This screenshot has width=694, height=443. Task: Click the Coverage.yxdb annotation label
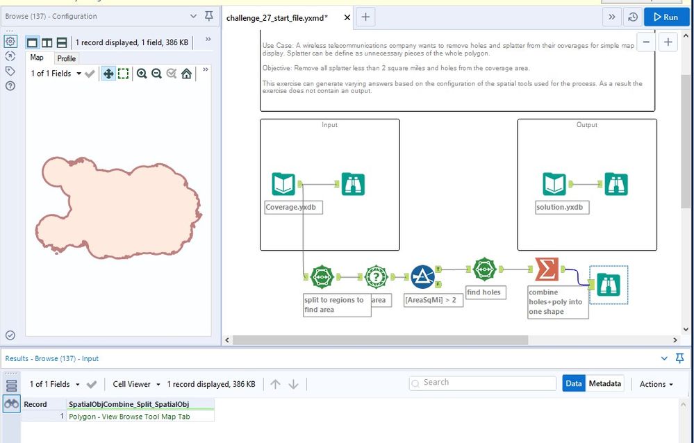(293, 207)
